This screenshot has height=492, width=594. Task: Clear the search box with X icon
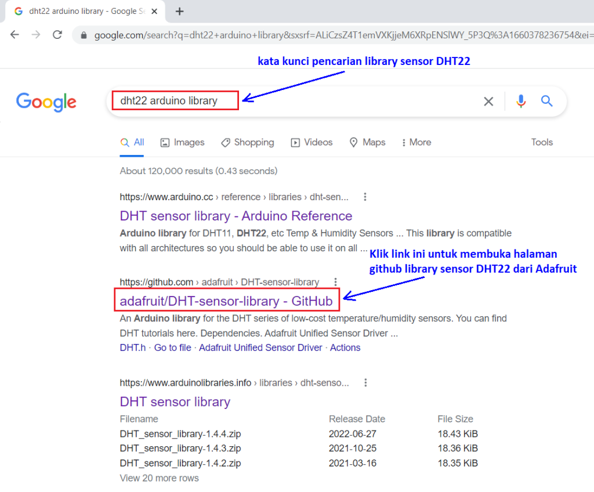click(x=488, y=102)
